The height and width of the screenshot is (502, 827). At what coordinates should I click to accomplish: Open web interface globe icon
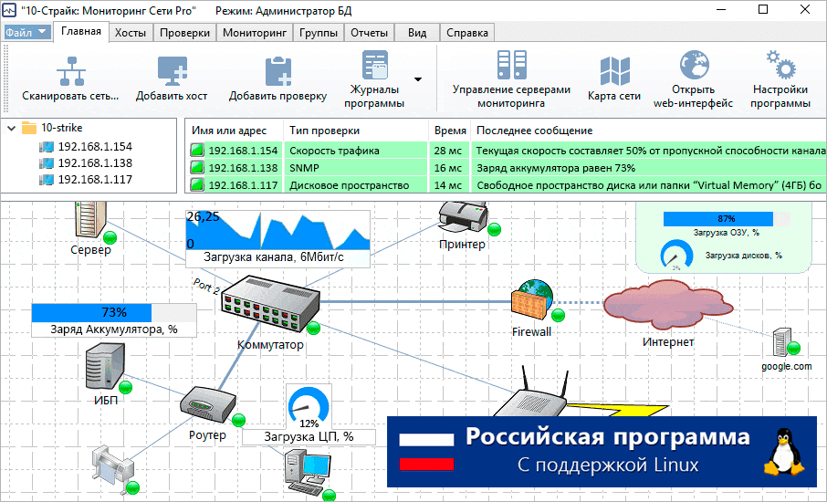click(x=693, y=67)
